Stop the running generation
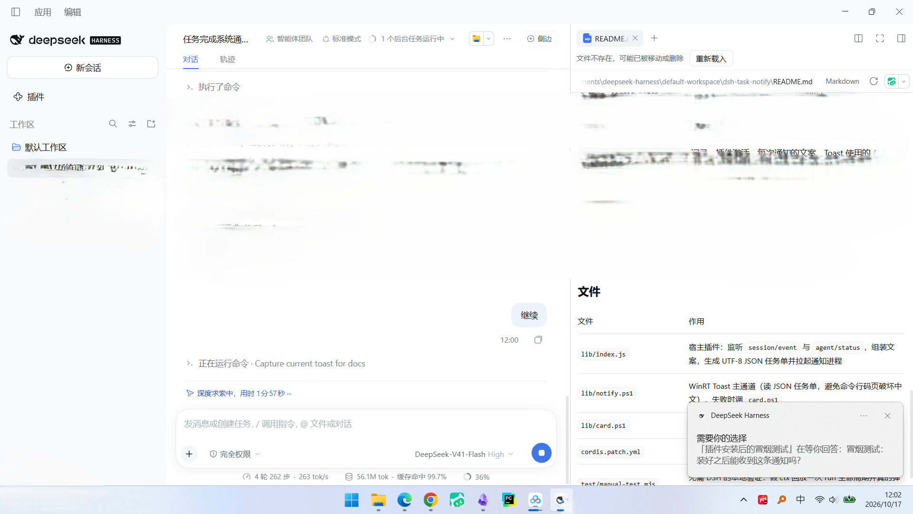 541,453
